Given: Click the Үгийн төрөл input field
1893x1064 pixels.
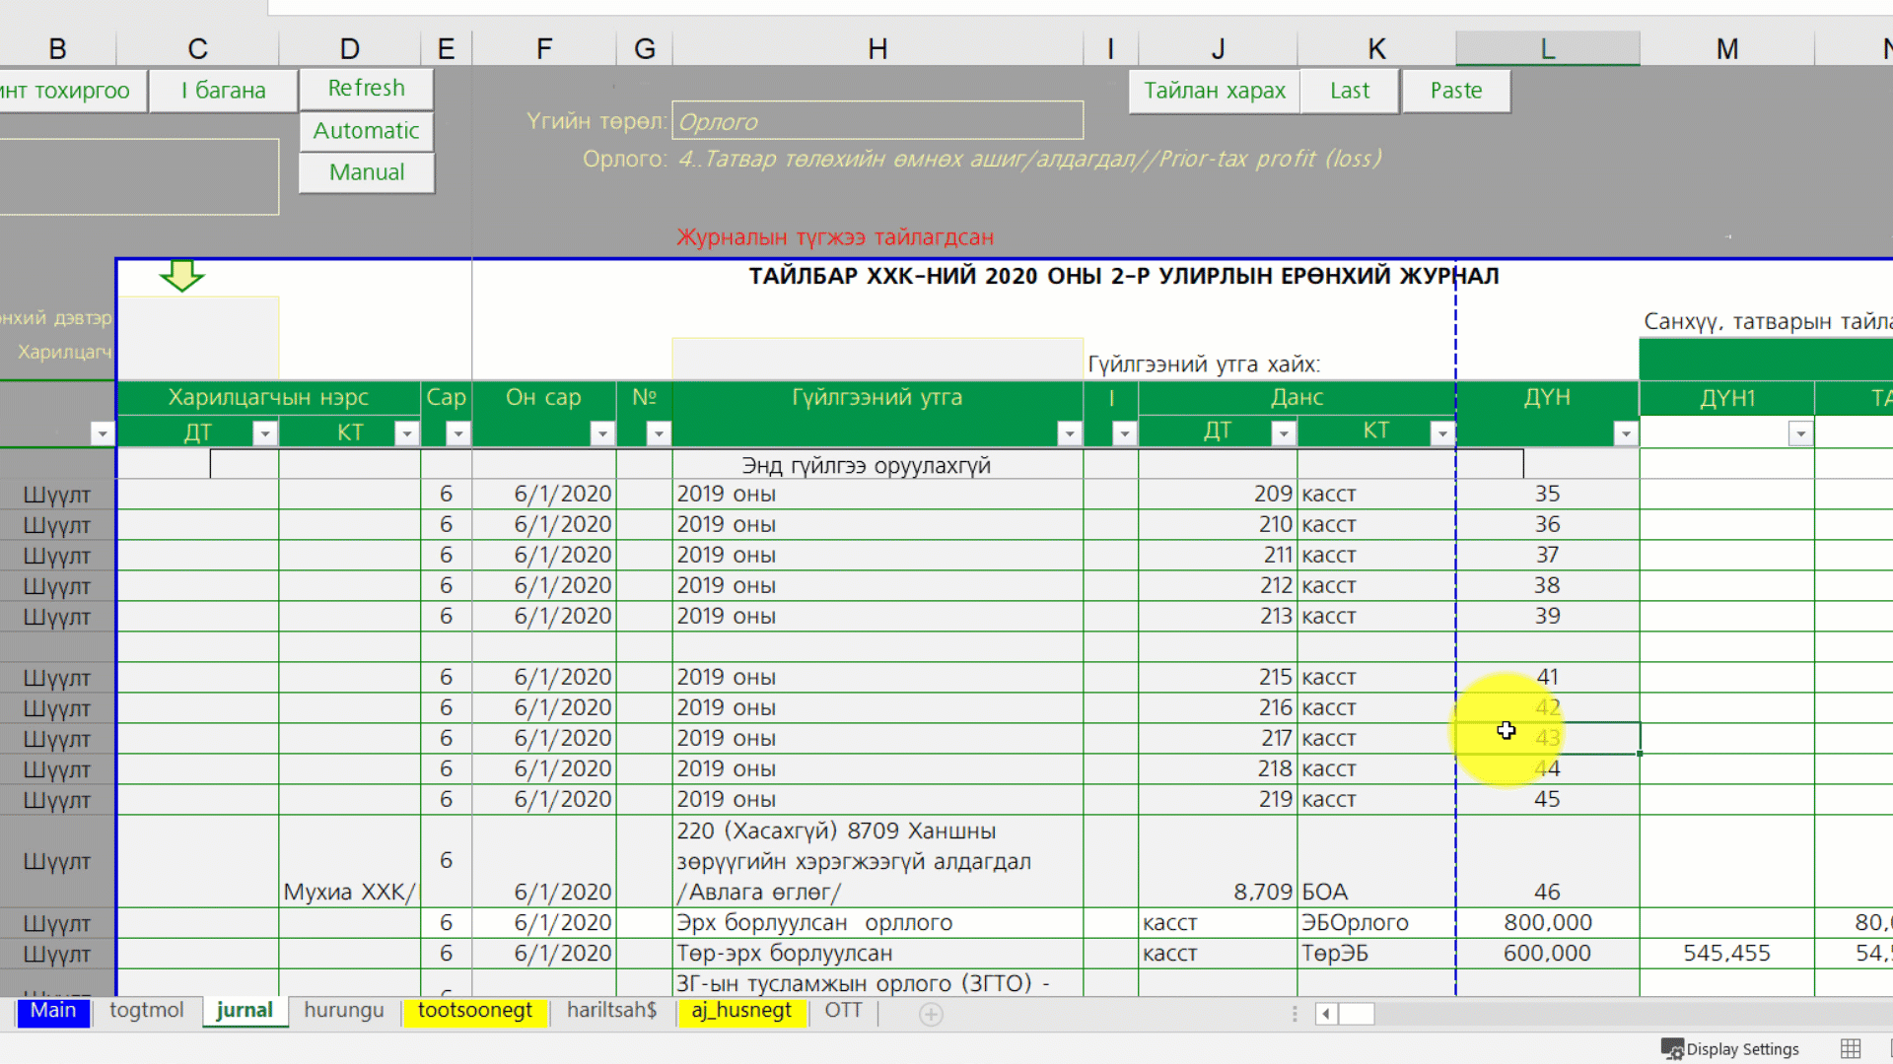Looking at the screenshot, I should click(x=876, y=121).
